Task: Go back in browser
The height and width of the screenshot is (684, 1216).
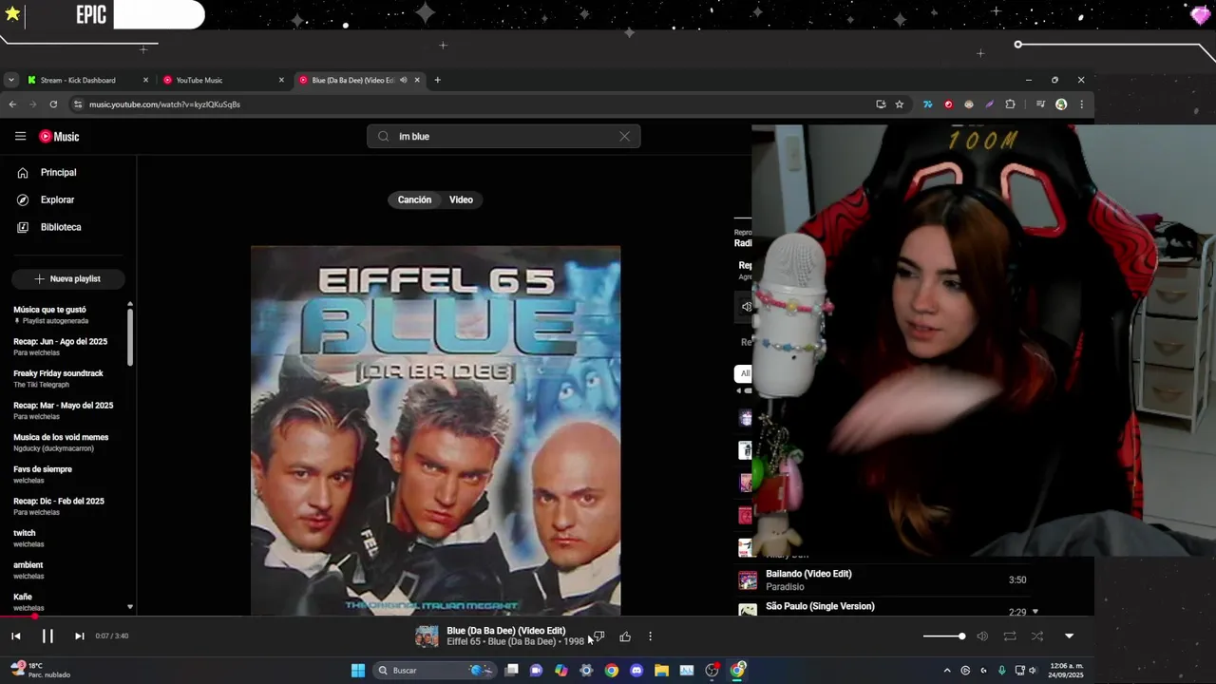Action: coord(12,104)
